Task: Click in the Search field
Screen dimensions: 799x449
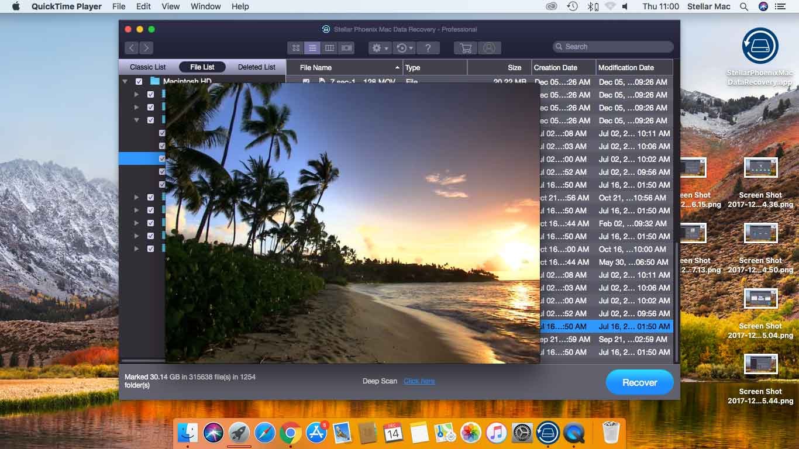Action: (x=613, y=47)
